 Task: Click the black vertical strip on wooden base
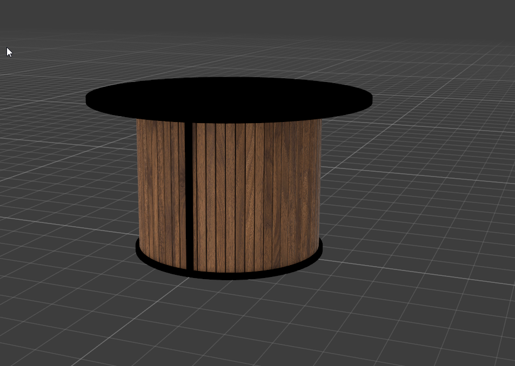(x=189, y=196)
